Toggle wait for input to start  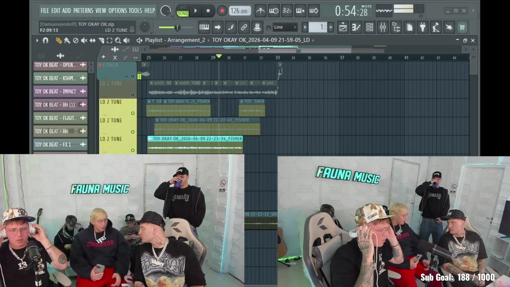coord(274,11)
